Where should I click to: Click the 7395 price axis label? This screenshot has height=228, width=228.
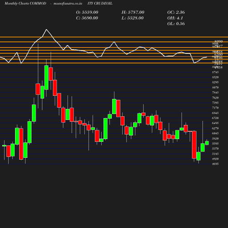215,103
